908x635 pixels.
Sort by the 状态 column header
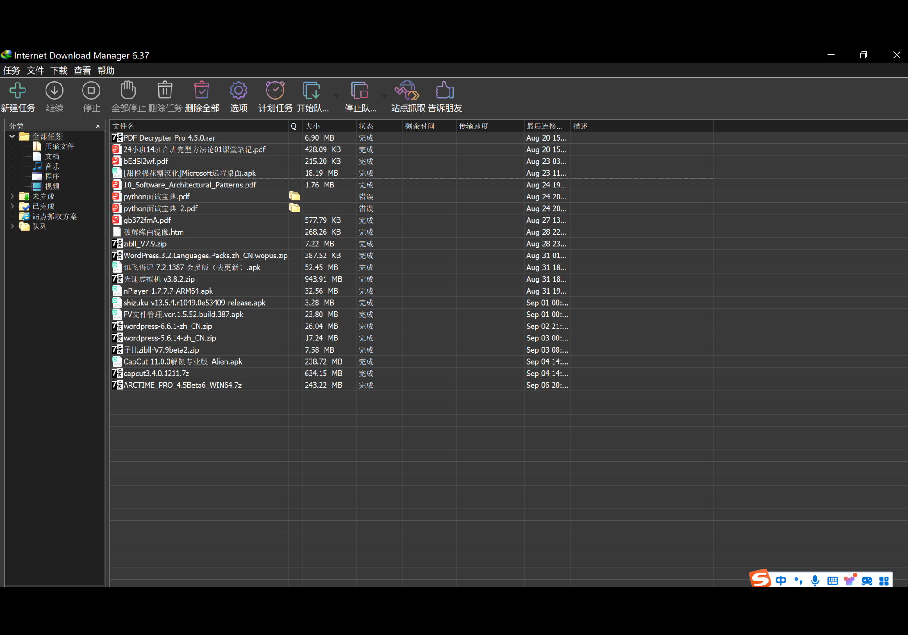click(x=379, y=126)
